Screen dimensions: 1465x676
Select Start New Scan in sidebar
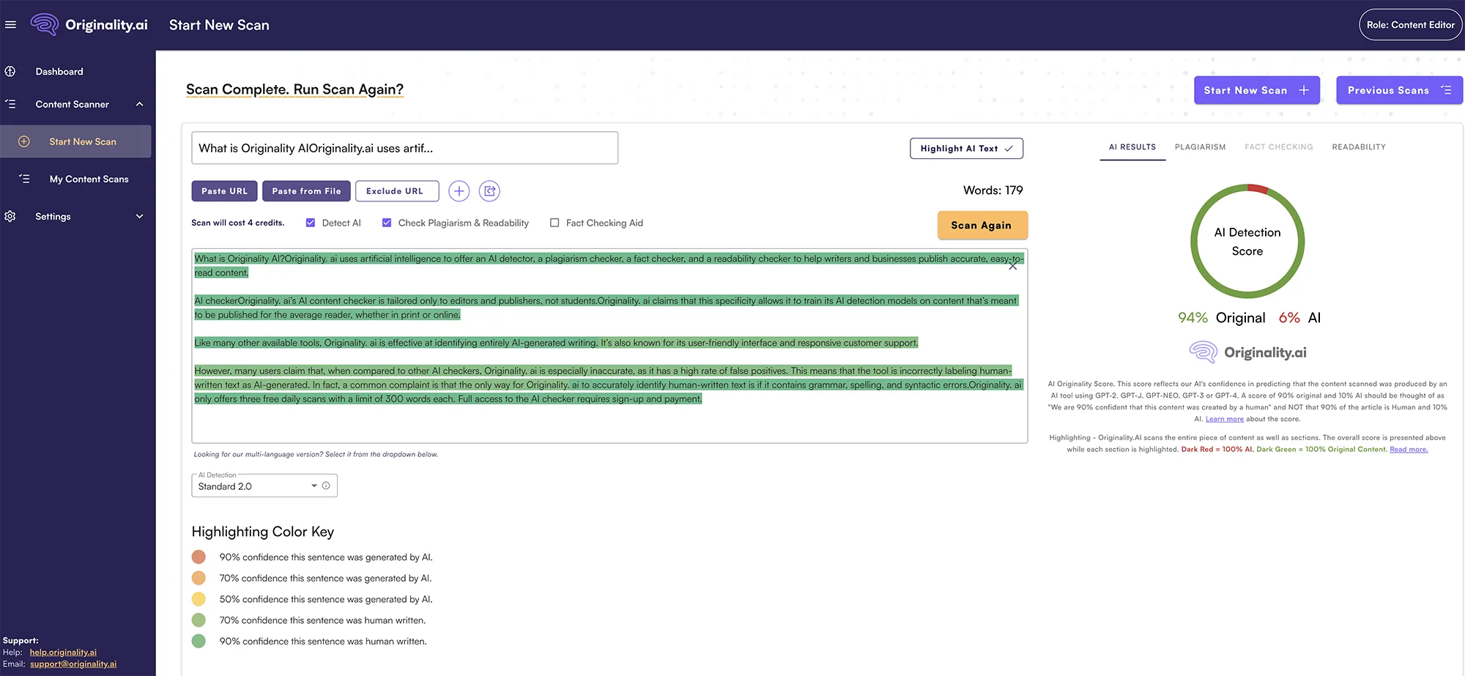coord(75,141)
